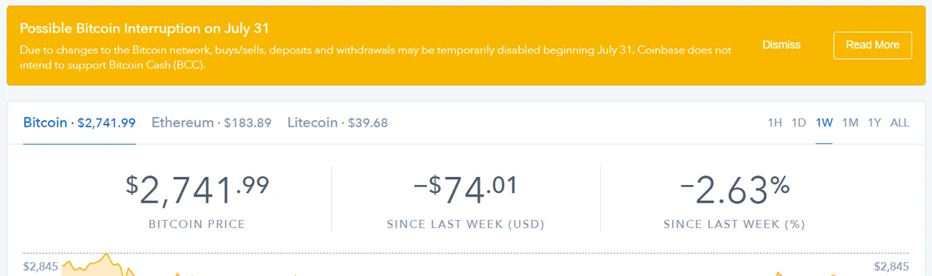The height and width of the screenshot is (276, 932).
Task: Set the chart range to 1D
Action: (799, 122)
